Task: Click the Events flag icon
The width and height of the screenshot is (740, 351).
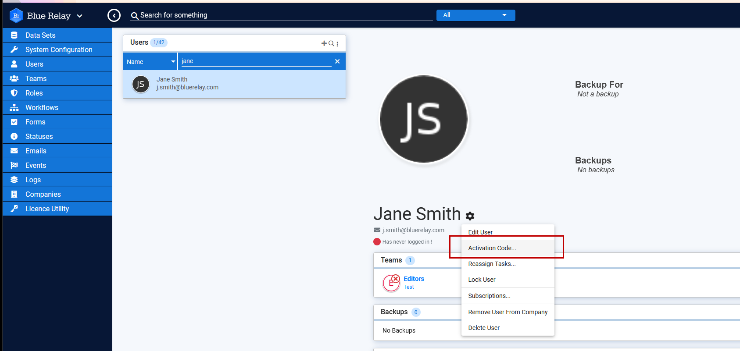Action: coord(14,165)
